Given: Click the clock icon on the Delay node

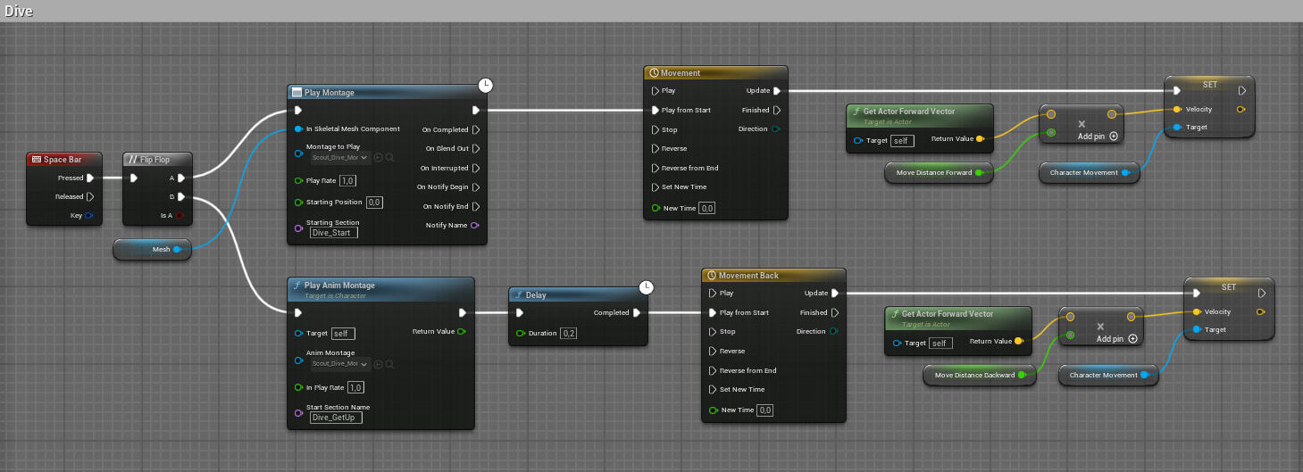Looking at the screenshot, I should tap(647, 287).
